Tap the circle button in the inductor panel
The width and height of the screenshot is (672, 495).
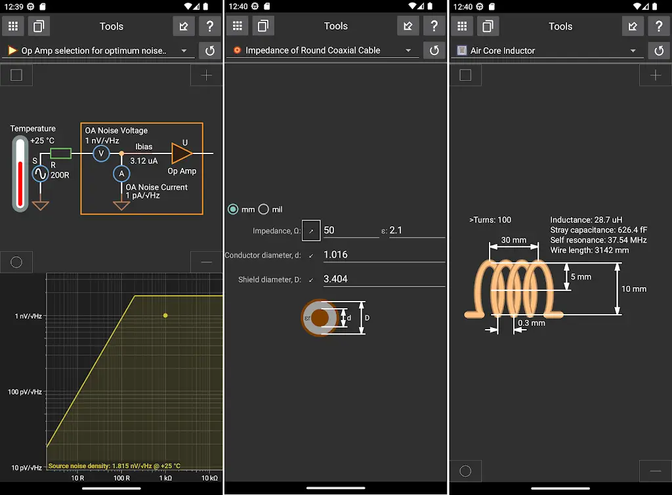pos(465,471)
